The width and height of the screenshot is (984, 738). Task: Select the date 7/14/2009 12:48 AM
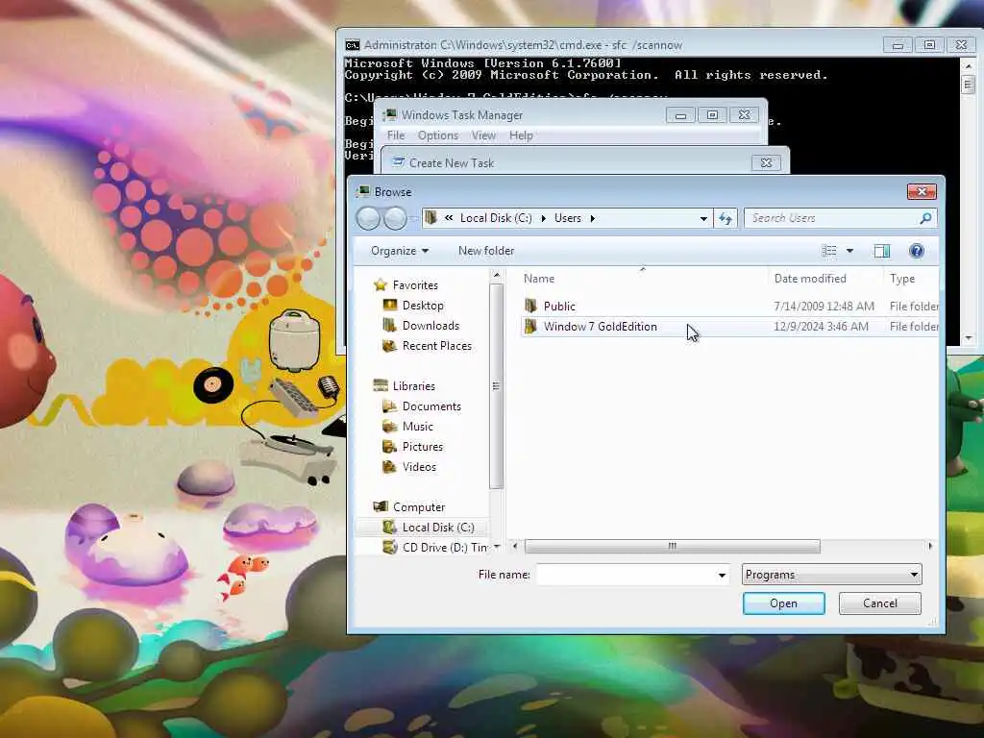824,307
